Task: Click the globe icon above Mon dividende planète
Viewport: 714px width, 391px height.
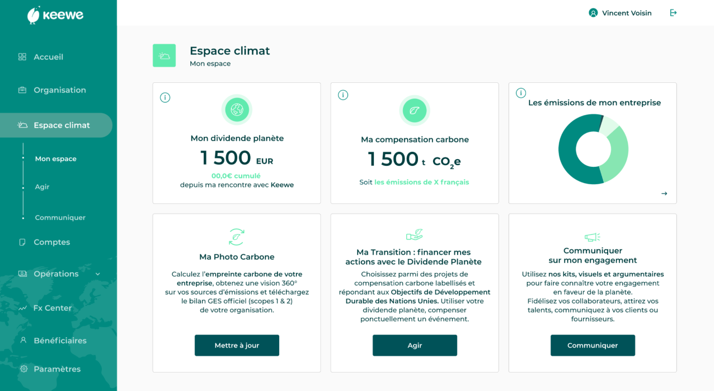Action: [x=237, y=110]
